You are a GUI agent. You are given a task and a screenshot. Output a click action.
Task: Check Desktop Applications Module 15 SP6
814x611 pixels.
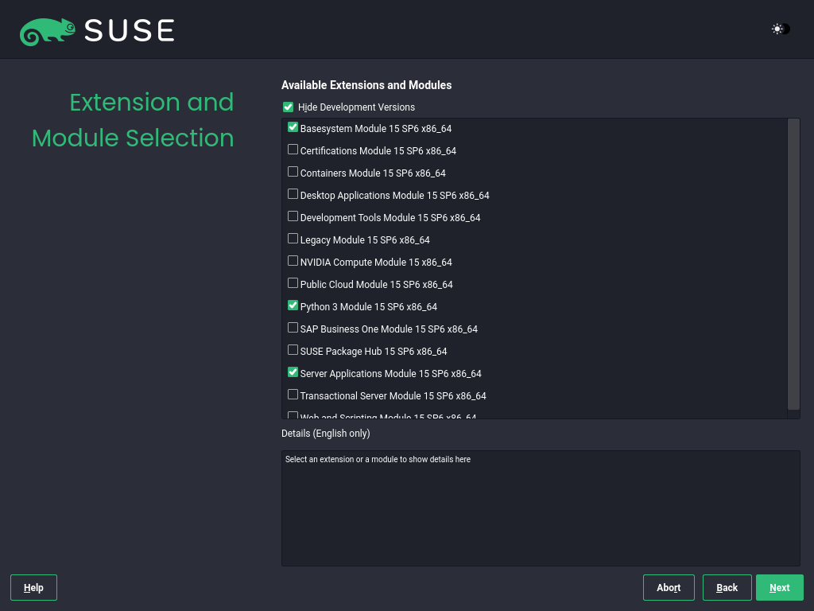pyautogui.click(x=293, y=194)
